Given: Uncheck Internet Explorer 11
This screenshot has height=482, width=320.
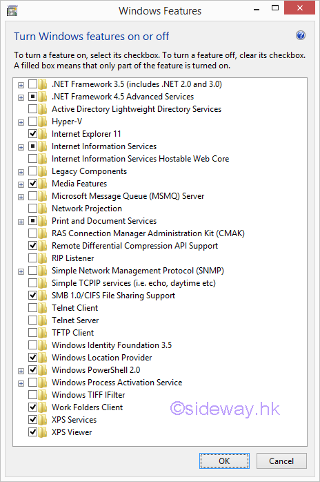Looking at the screenshot, I should coord(32,134).
